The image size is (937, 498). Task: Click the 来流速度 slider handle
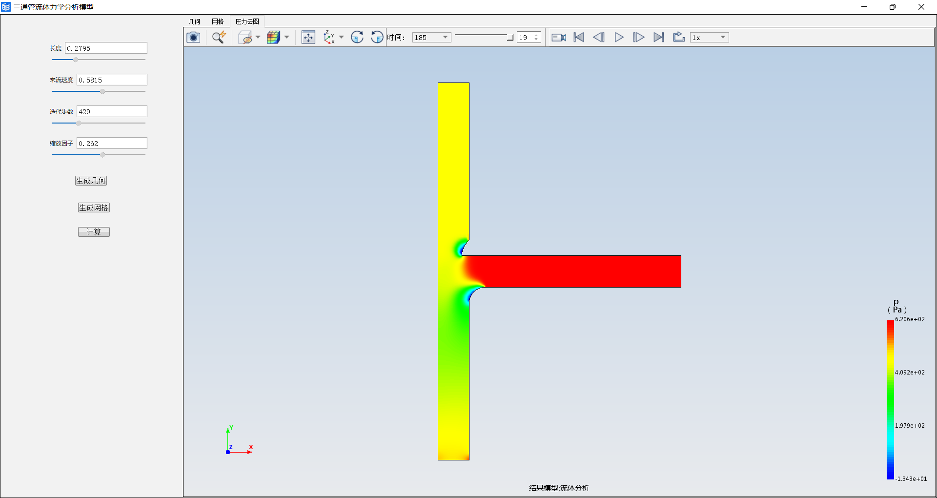pos(102,91)
